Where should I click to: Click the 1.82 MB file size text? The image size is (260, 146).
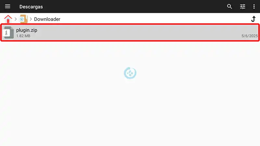tap(23, 36)
